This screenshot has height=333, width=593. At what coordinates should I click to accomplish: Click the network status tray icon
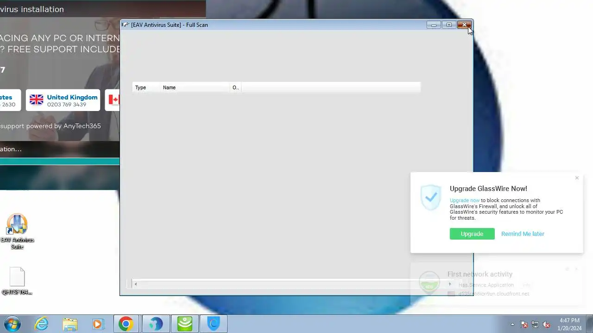point(535,324)
